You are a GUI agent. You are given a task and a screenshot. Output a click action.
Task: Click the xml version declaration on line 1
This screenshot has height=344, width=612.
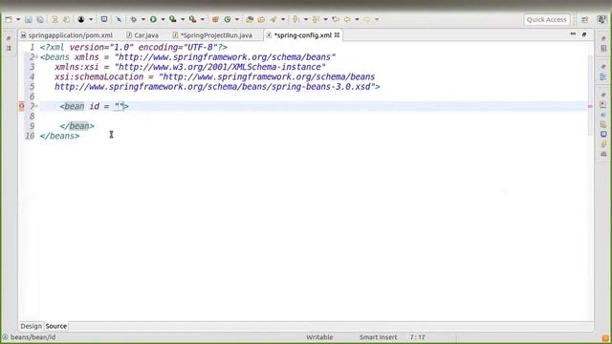pos(134,47)
